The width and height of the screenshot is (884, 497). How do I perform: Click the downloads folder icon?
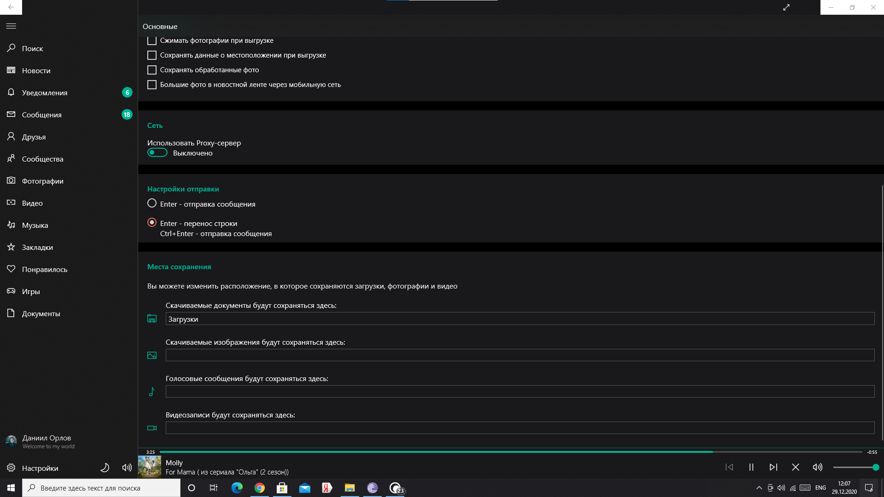(152, 318)
